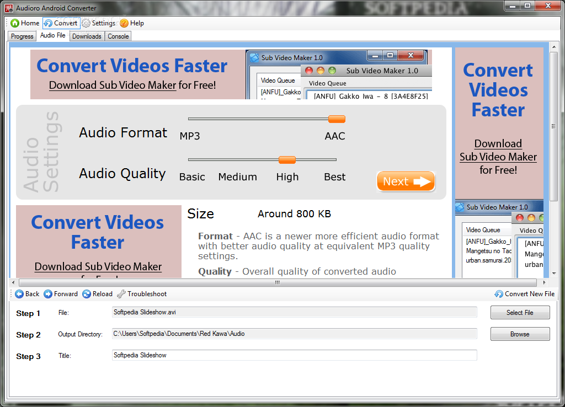Click the Audioro app icon in title bar
The width and height of the screenshot is (565, 407).
(9, 8)
